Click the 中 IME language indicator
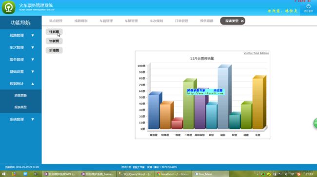 pos(292,174)
